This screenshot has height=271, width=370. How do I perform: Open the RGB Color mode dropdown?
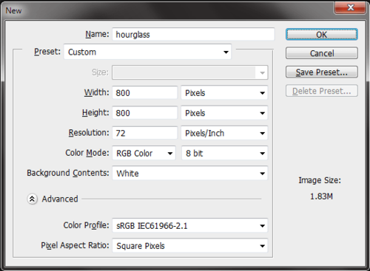pyautogui.click(x=144, y=153)
